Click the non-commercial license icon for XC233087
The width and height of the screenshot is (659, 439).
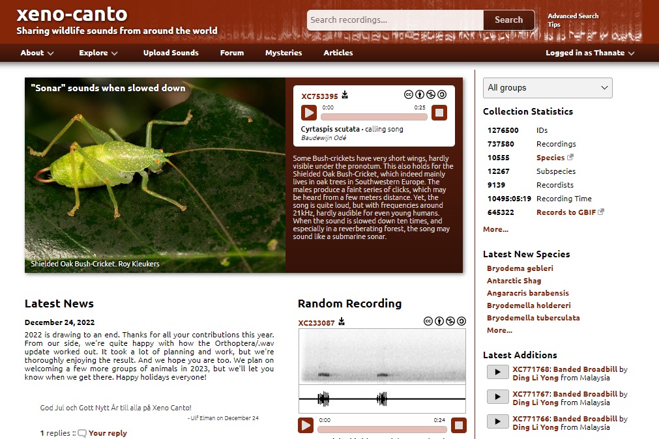point(450,321)
